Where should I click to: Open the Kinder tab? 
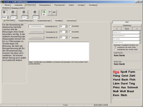[x=71, y=5]
